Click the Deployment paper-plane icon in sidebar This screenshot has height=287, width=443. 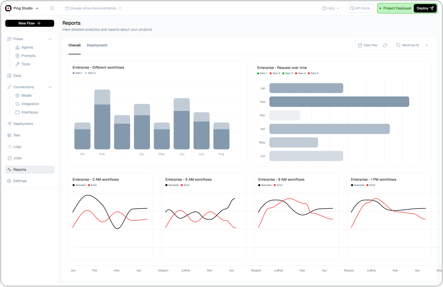[9, 124]
